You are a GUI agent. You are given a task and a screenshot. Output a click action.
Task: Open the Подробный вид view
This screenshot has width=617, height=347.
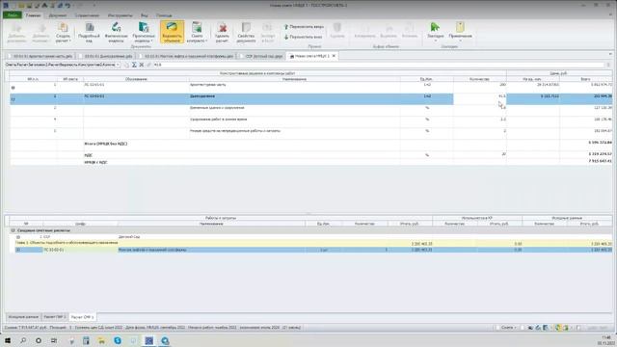(x=90, y=32)
